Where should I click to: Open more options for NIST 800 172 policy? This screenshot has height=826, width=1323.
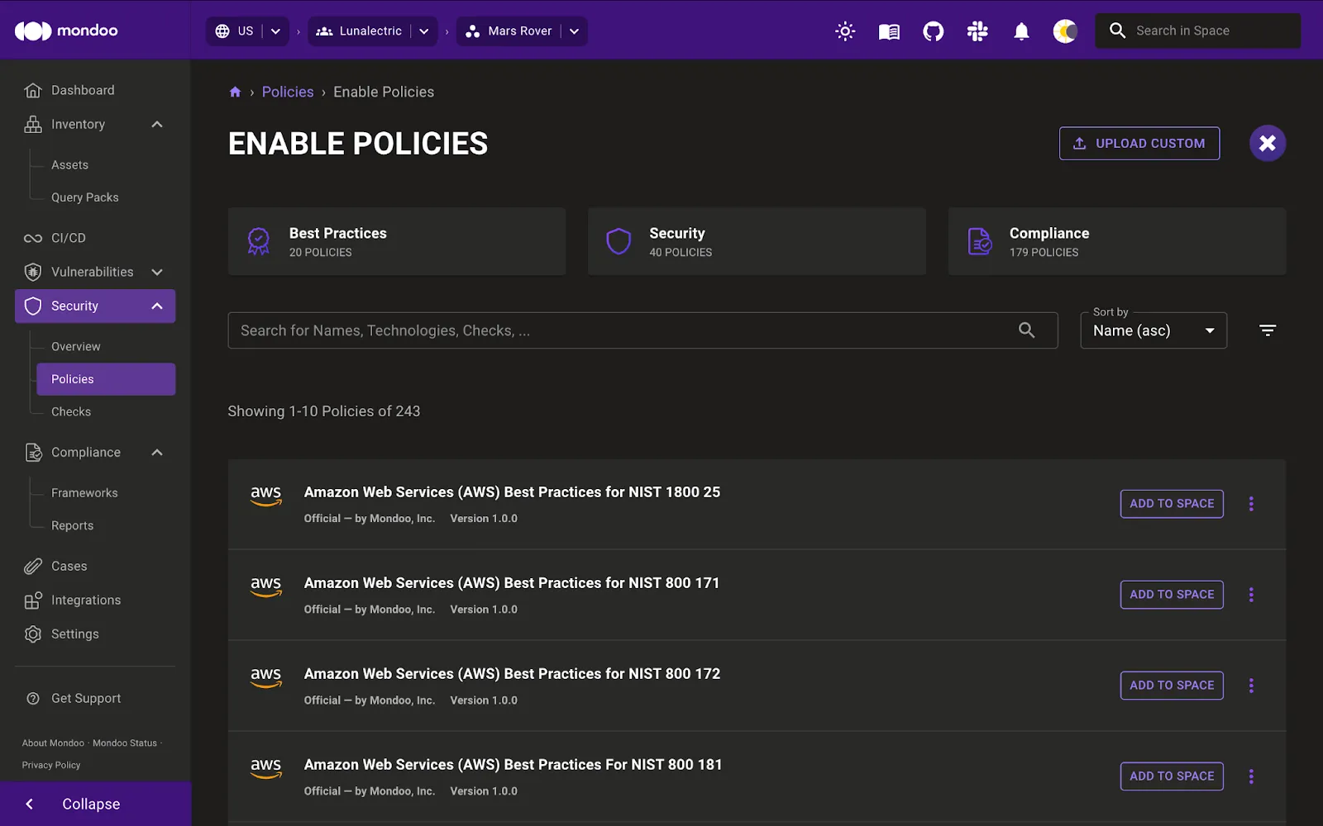[x=1251, y=686]
